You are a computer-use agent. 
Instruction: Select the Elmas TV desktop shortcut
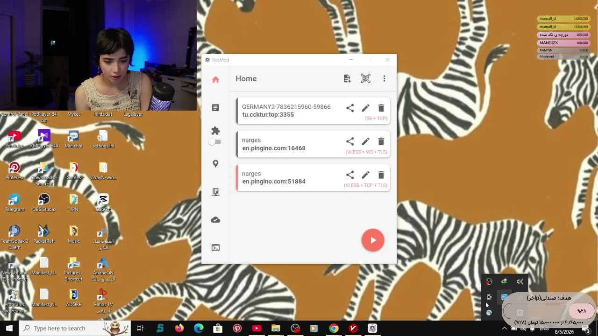tap(103, 301)
